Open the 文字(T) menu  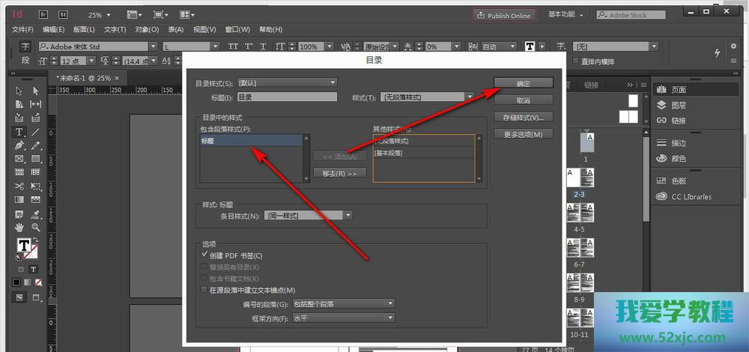115,29
